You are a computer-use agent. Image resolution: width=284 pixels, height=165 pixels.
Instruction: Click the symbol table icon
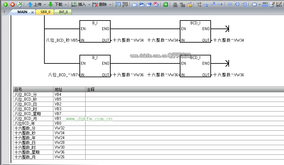pos(265,4)
